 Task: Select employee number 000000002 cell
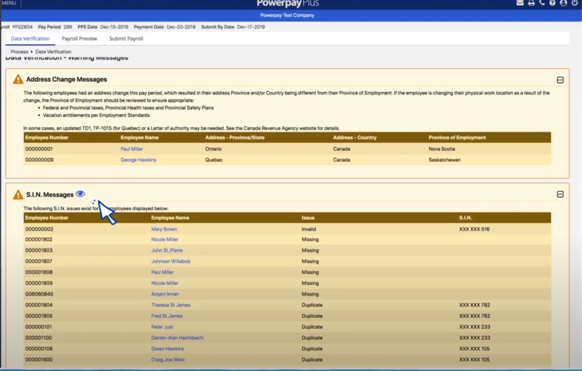click(39, 229)
